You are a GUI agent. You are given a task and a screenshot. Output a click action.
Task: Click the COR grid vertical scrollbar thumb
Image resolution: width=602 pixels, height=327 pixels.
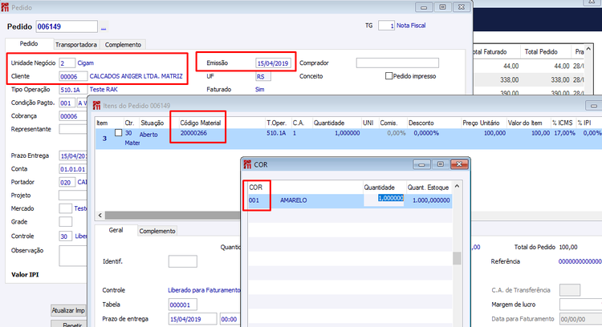tap(457, 258)
